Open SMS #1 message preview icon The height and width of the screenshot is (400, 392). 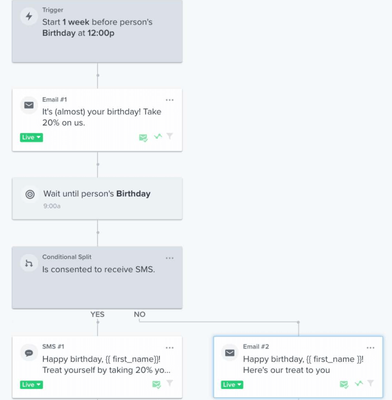157,385
